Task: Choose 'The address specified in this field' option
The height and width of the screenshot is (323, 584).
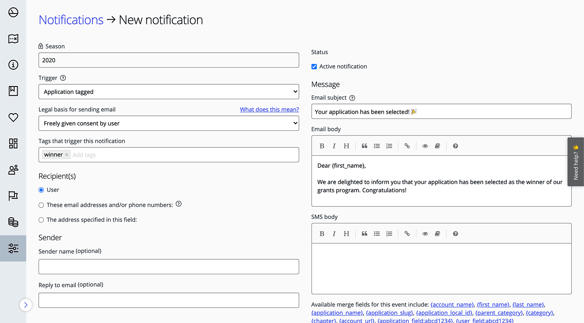Action: (x=41, y=220)
